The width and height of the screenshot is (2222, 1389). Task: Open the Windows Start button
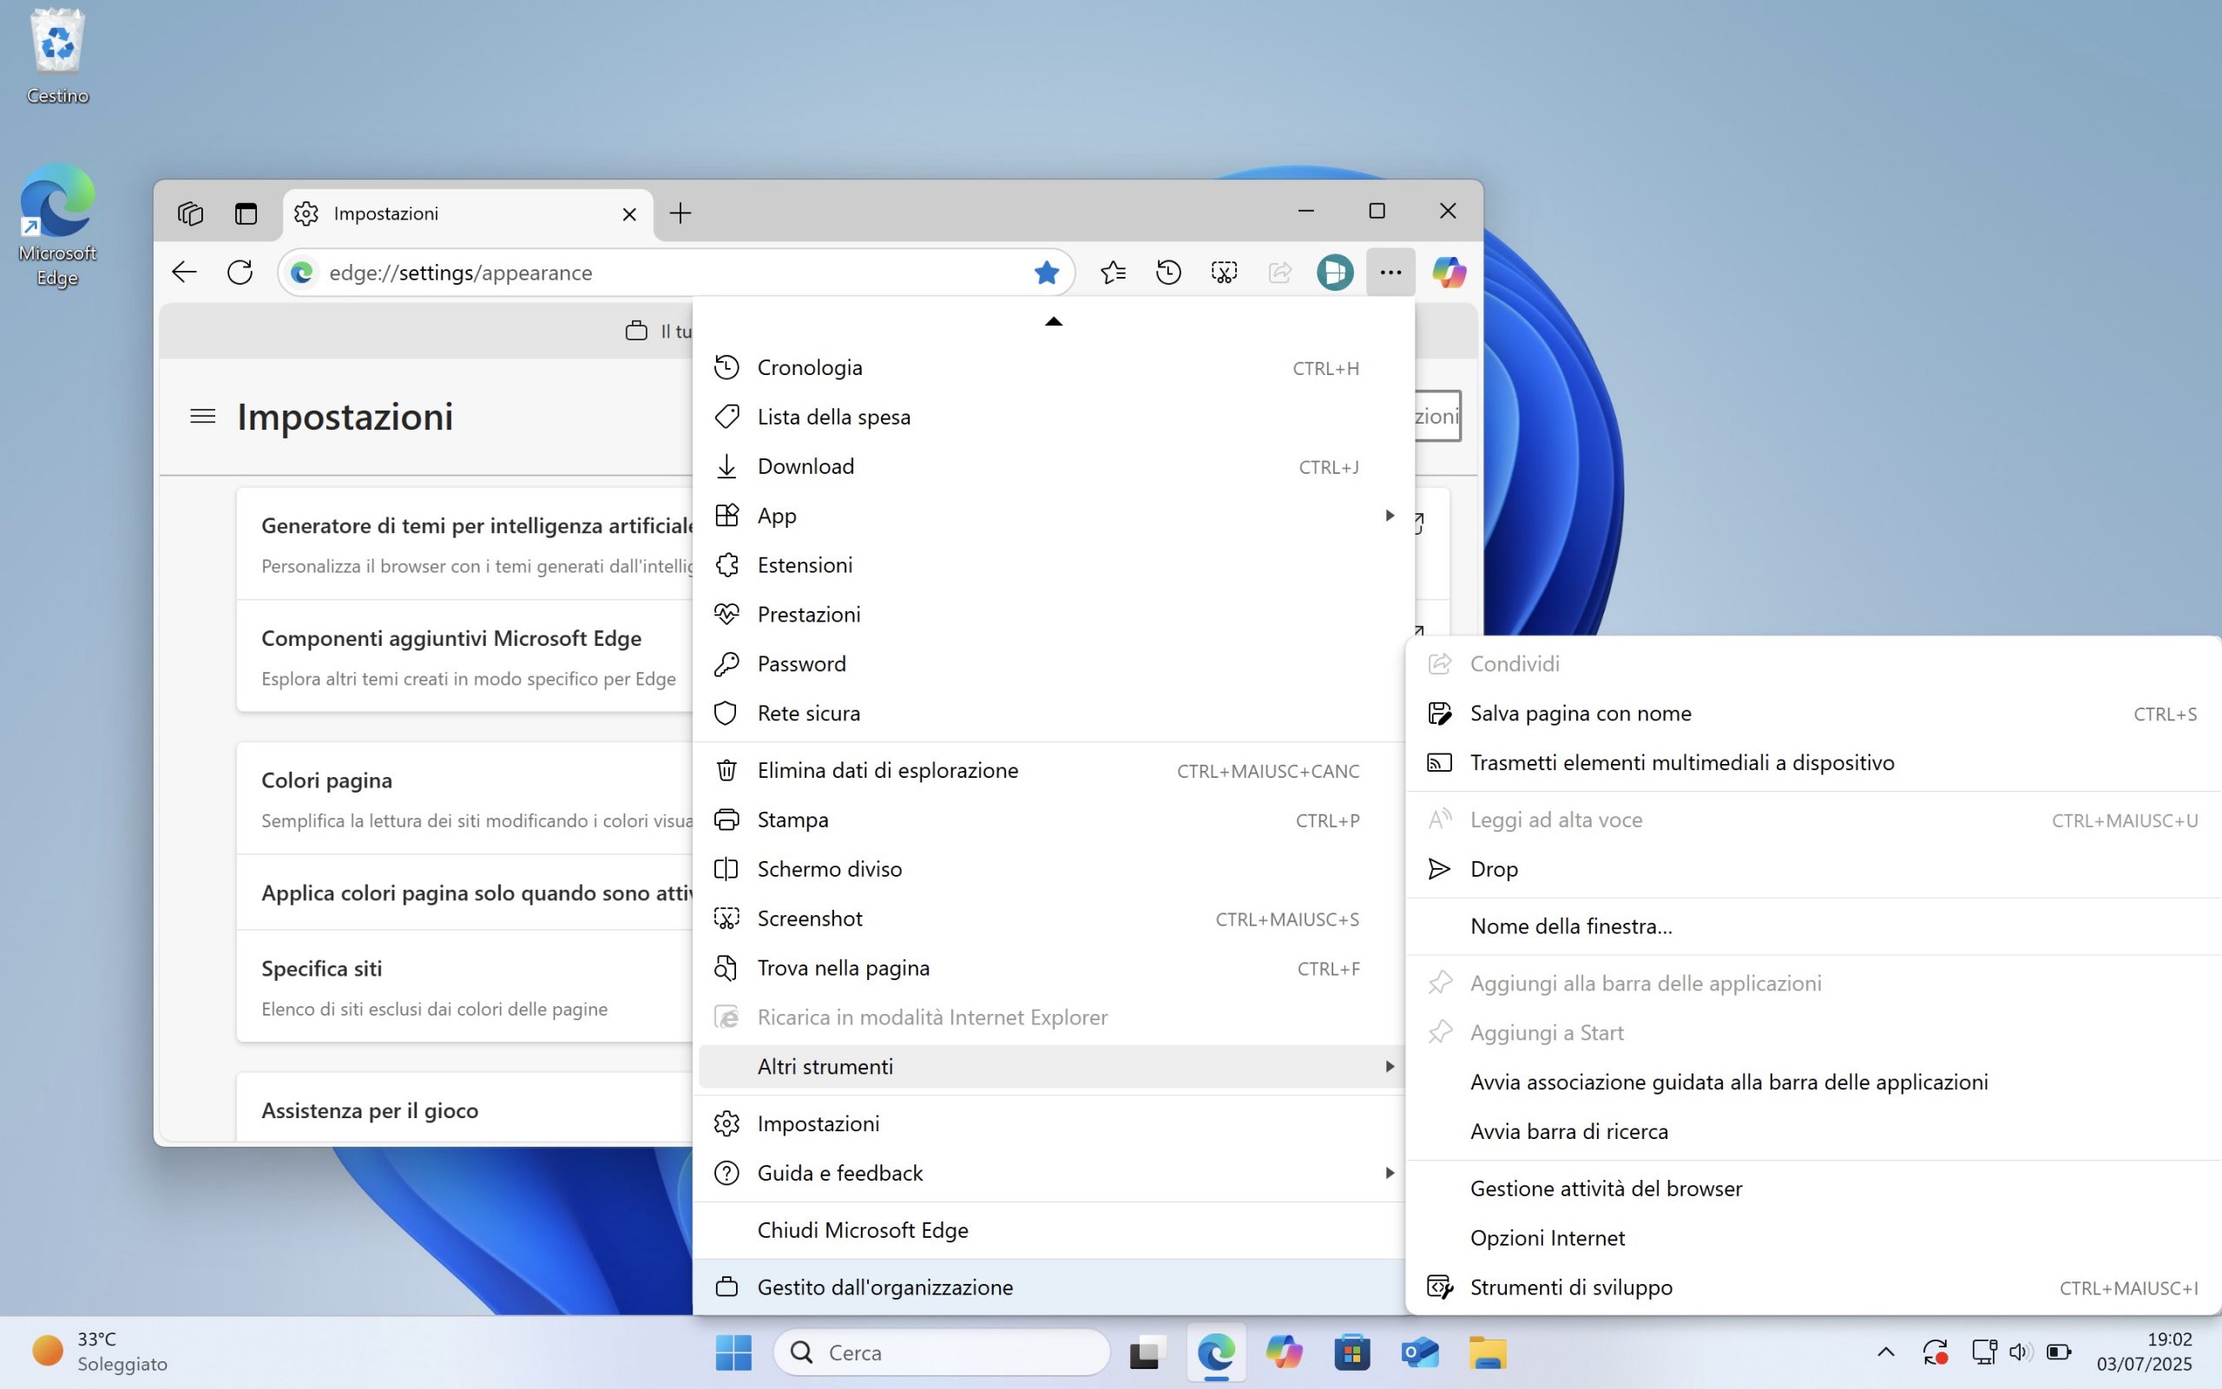pos(733,1353)
